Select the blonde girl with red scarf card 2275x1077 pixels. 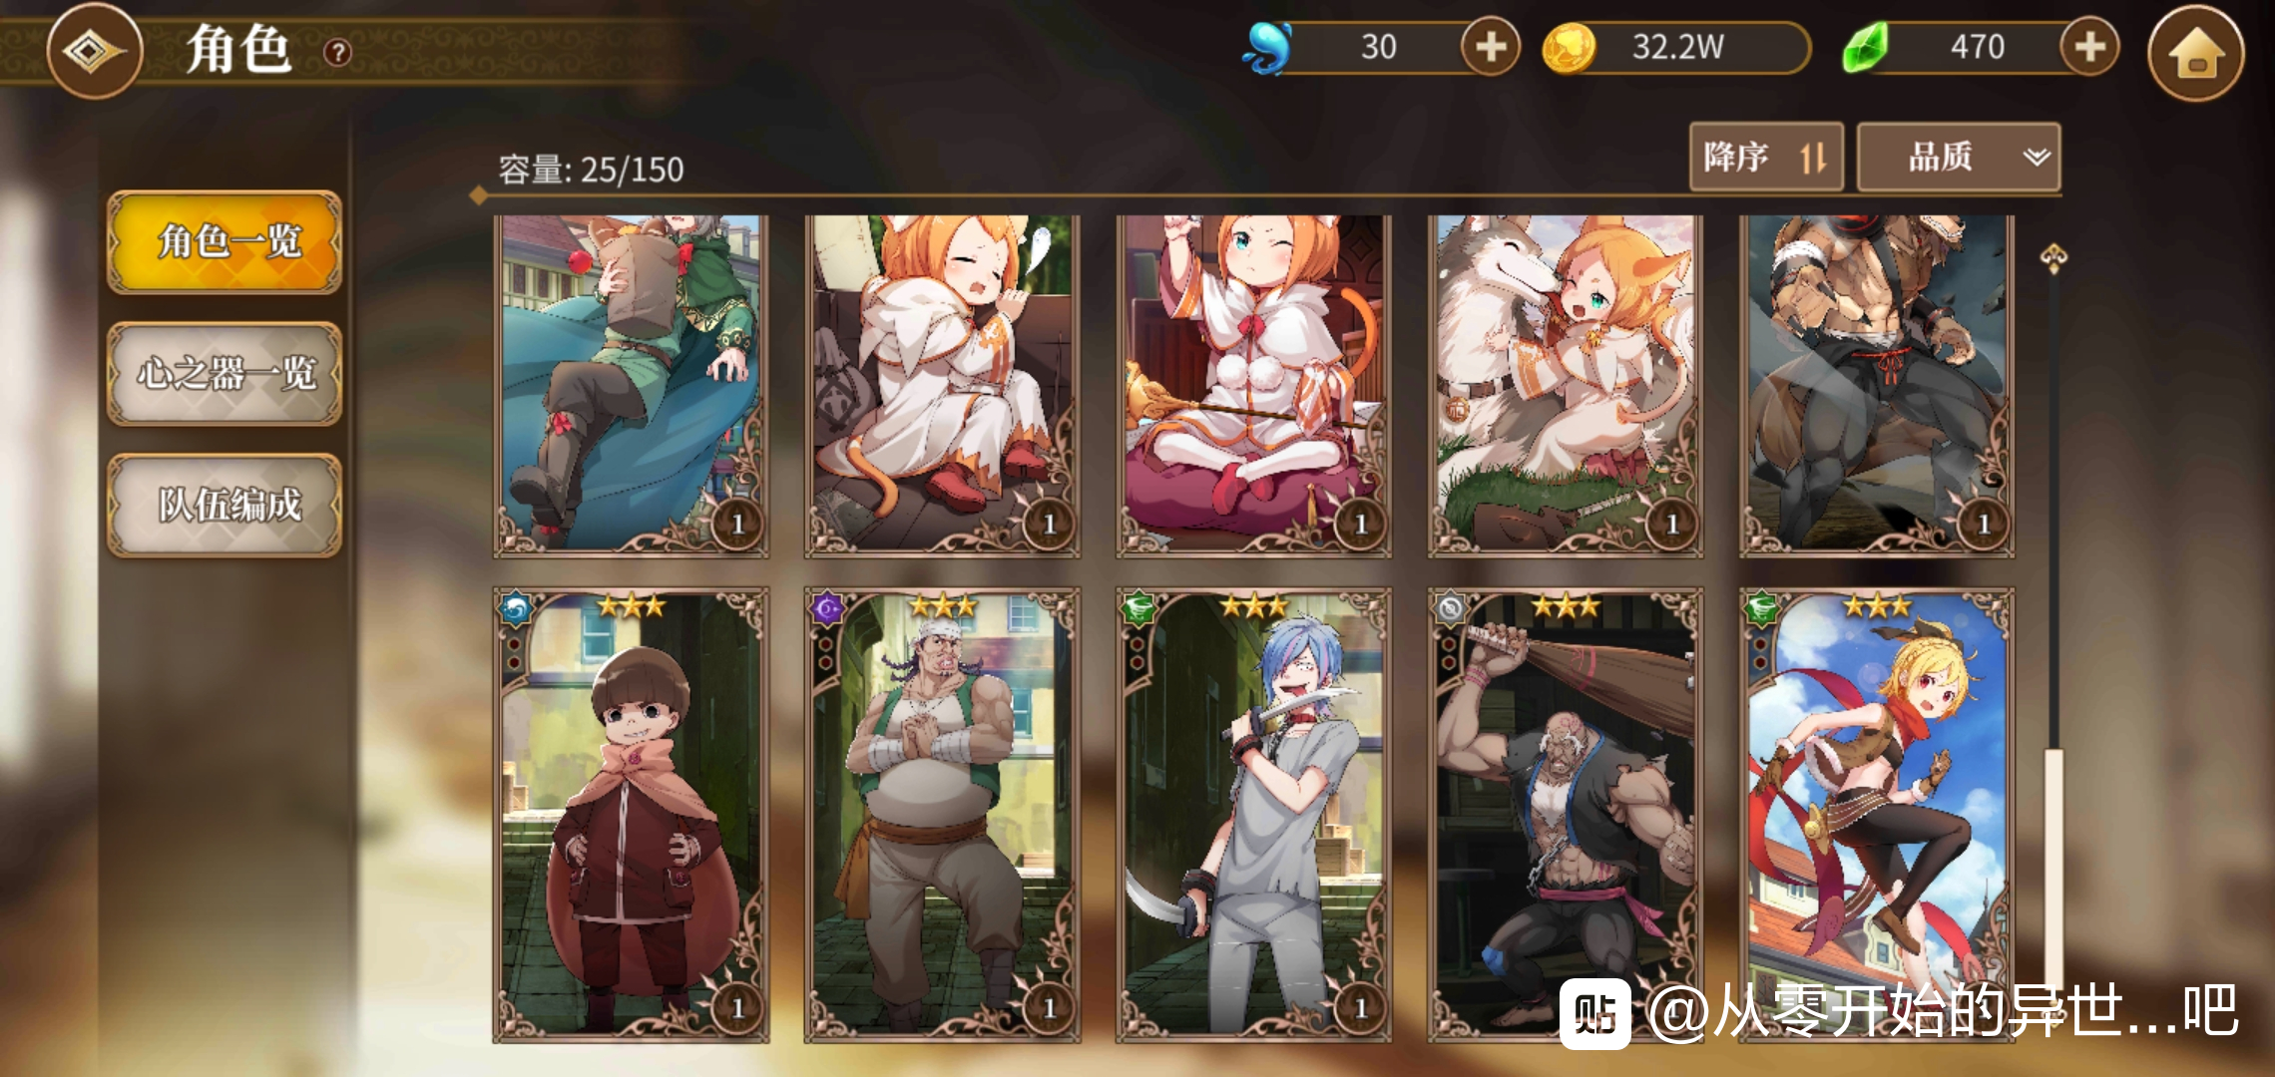point(1876,815)
